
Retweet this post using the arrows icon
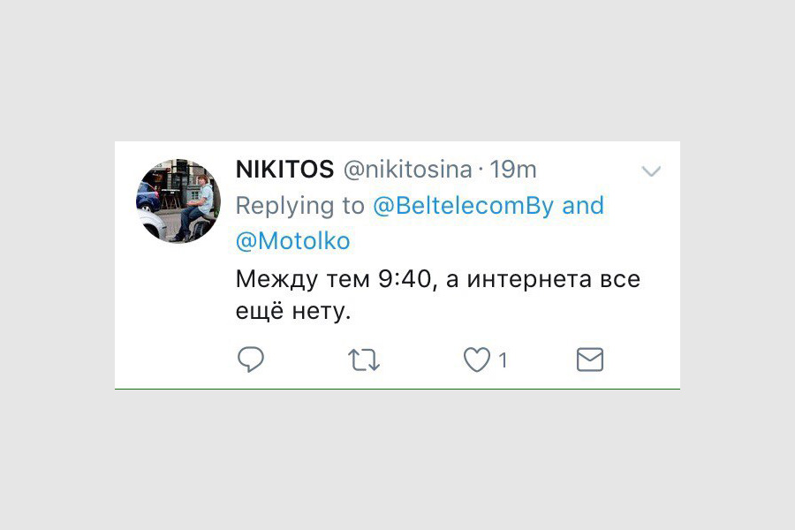[364, 360]
